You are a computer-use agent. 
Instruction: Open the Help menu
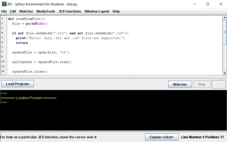point(116,12)
